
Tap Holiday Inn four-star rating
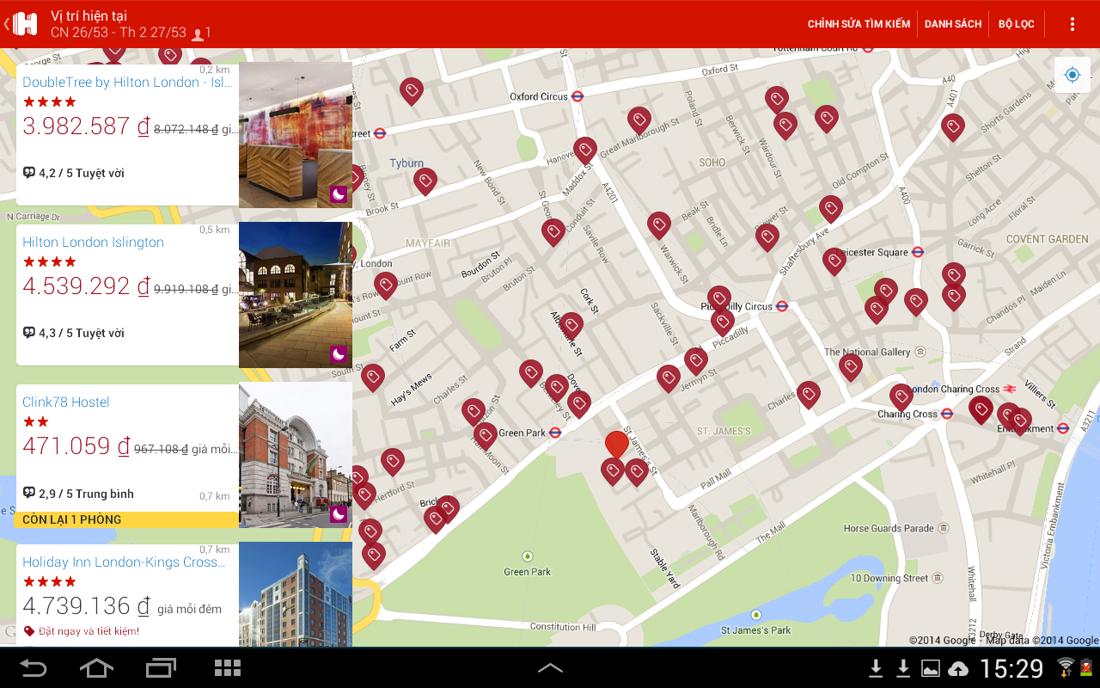(49, 582)
